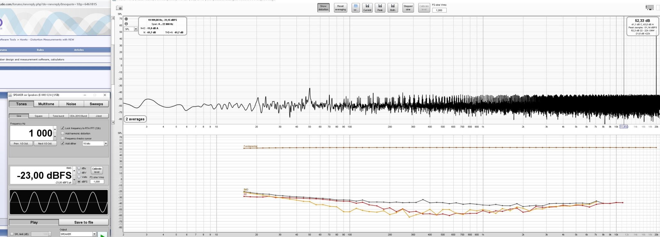This screenshot has height=237, width=660.
Task: Toggle the Add dither checkbox
Action: pyautogui.click(x=63, y=144)
